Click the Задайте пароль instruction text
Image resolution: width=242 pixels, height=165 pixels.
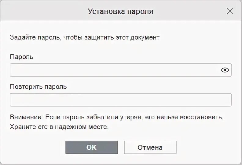[85, 38]
